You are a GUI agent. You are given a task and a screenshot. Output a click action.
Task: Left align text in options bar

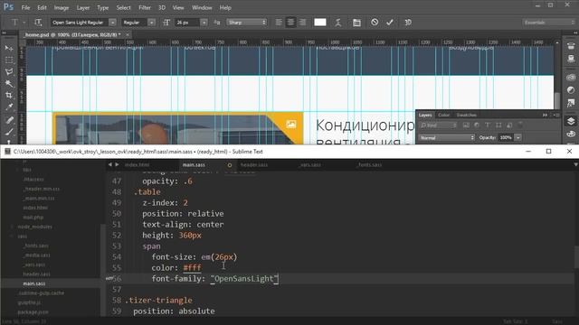point(279,23)
